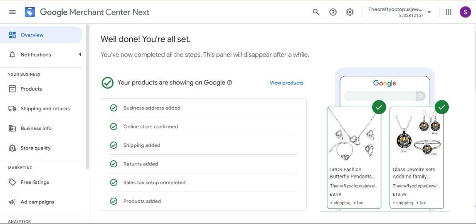This screenshot has height=224, width=476.
Task: Open the Google apps grid
Action: tap(448, 12)
